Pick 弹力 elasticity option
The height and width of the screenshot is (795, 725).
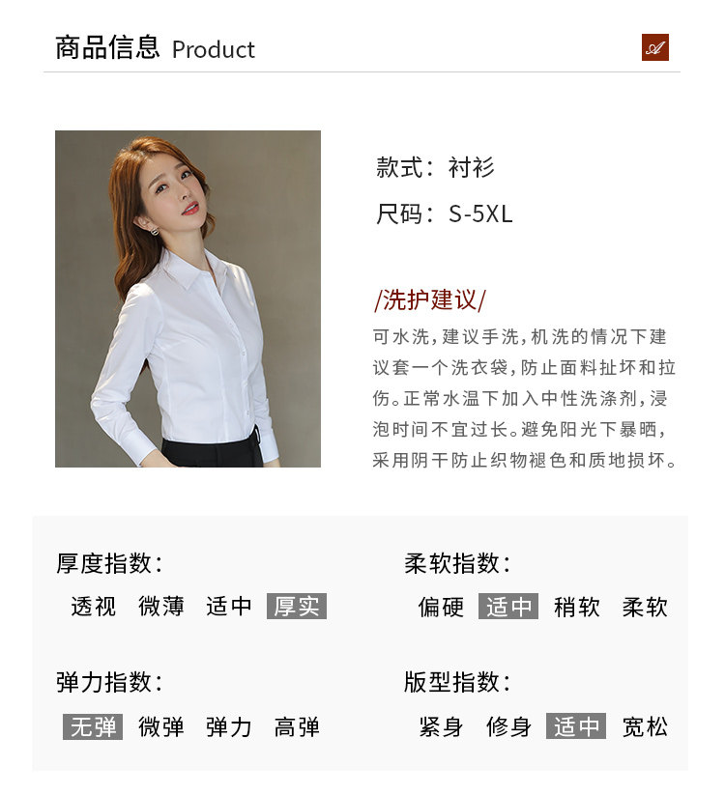click(x=229, y=726)
